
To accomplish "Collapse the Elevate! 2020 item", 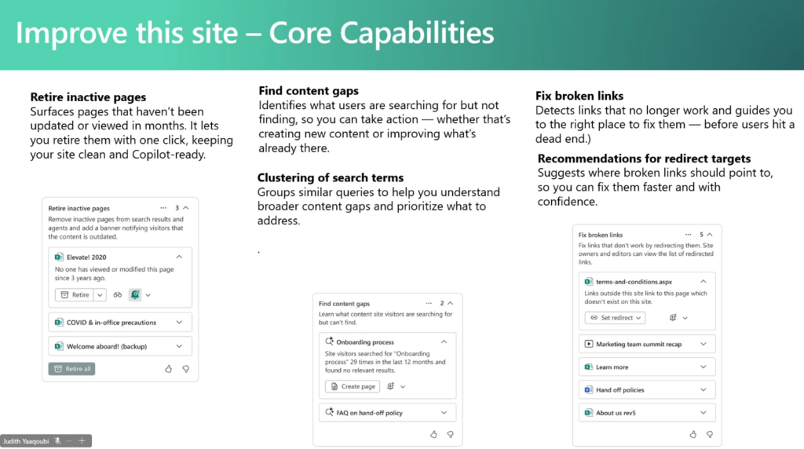I will pos(179,257).
